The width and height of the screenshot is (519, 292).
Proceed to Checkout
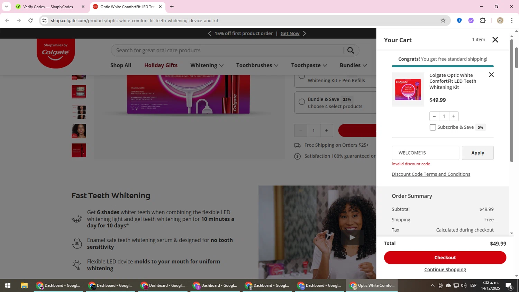445,257
